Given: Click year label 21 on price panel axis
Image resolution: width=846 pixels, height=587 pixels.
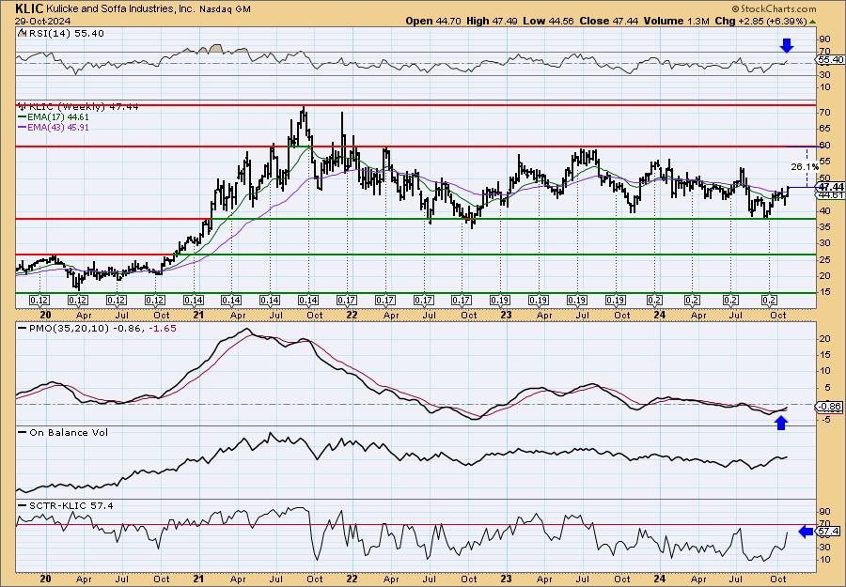Looking at the screenshot, I should click(198, 315).
